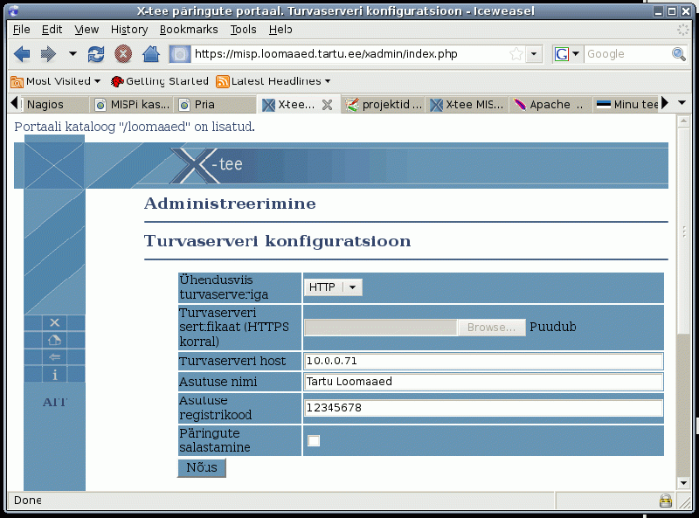Open the browser Home icon
699x518 pixels.
(149, 53)
